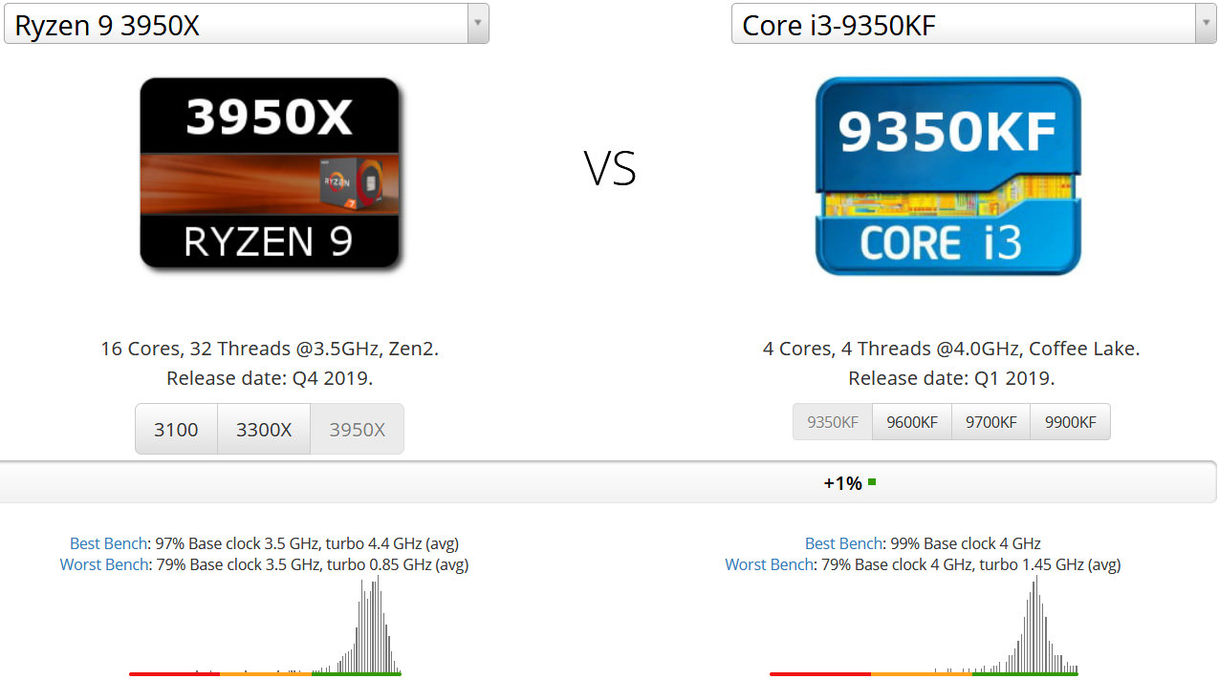Select the 3300X variant
This screenshot has width=1219, height=679.
[x=264, y=429]
